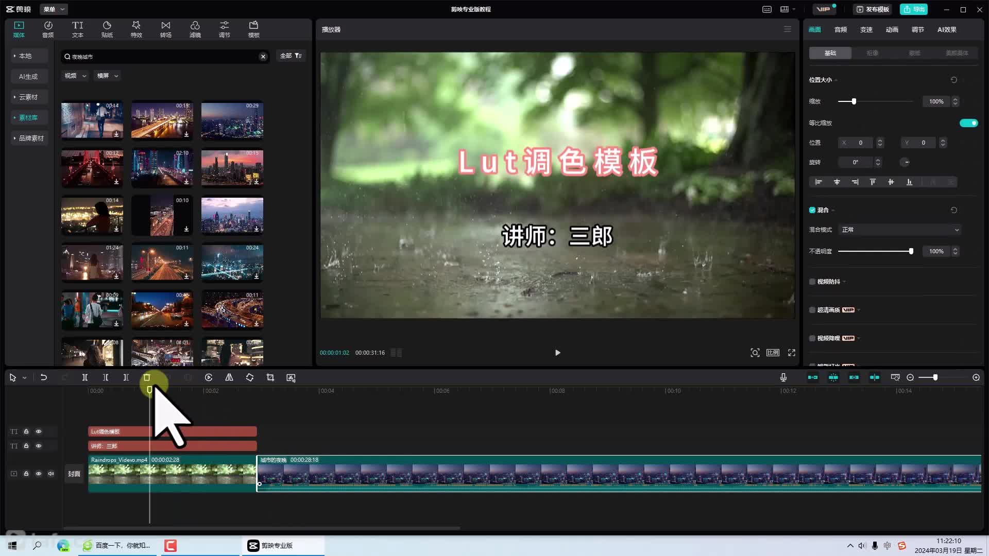989x556 pixels.
Task: Lock the main video track
Action: tap(26, 474)
